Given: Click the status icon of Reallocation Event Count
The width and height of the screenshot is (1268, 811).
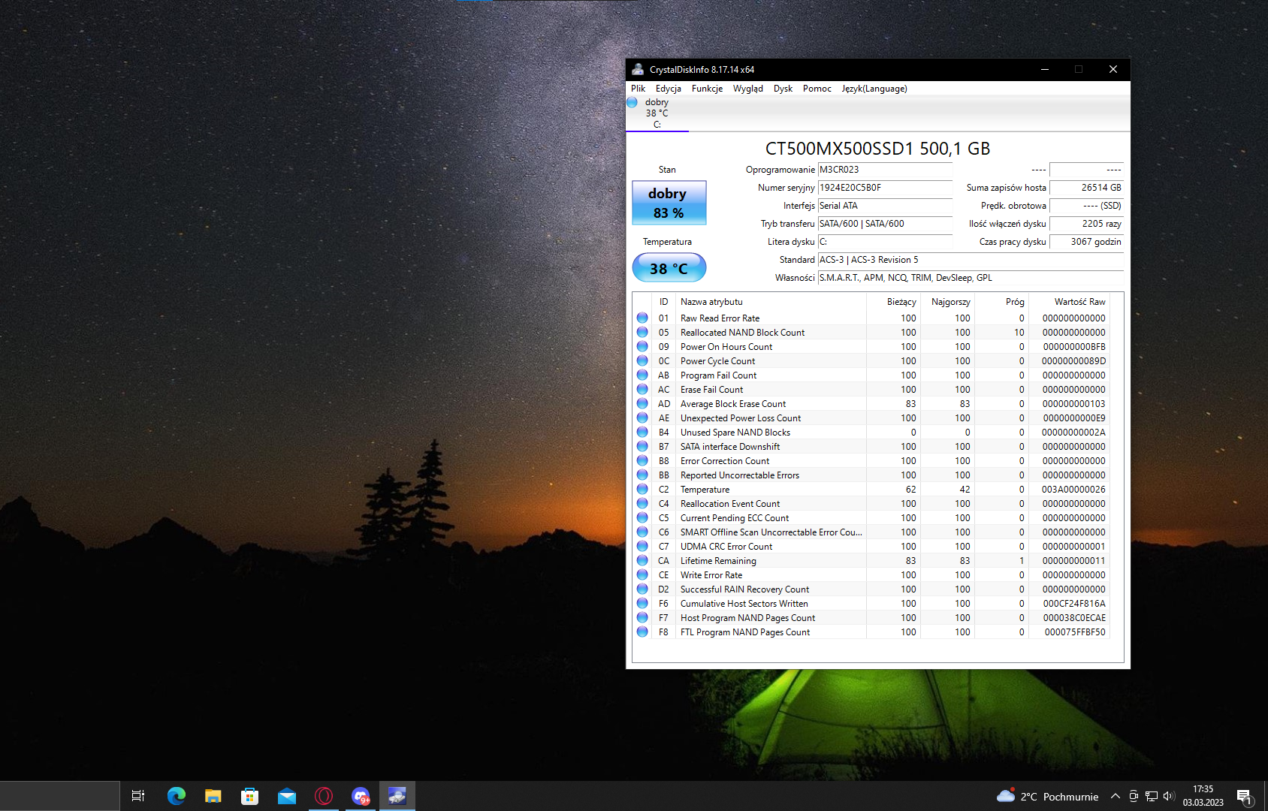Looking at the screenshot, I should (x=642, y=503).
